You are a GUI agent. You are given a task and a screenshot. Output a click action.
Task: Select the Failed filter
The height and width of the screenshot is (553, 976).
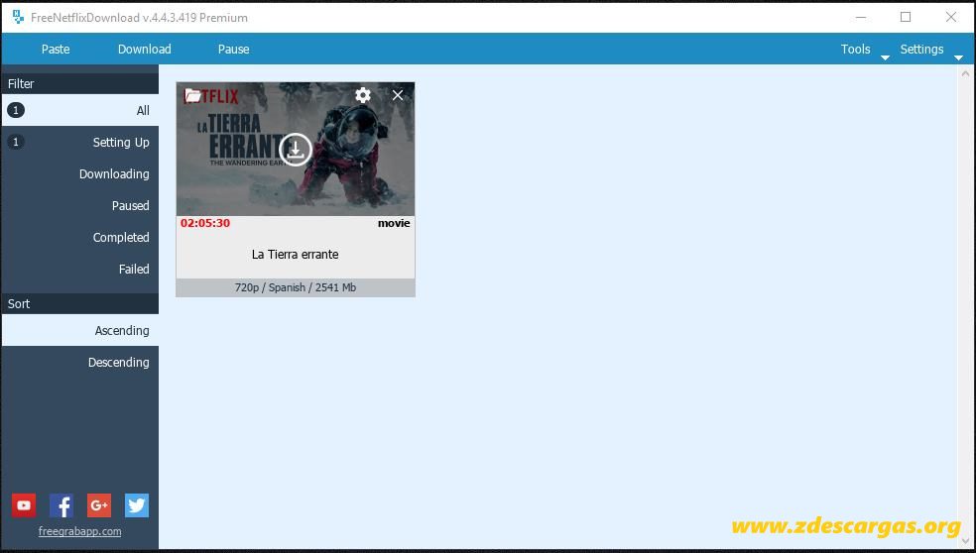[79, 269]
